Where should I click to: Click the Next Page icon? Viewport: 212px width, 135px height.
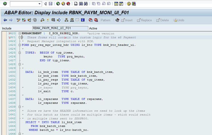(104, 4)
